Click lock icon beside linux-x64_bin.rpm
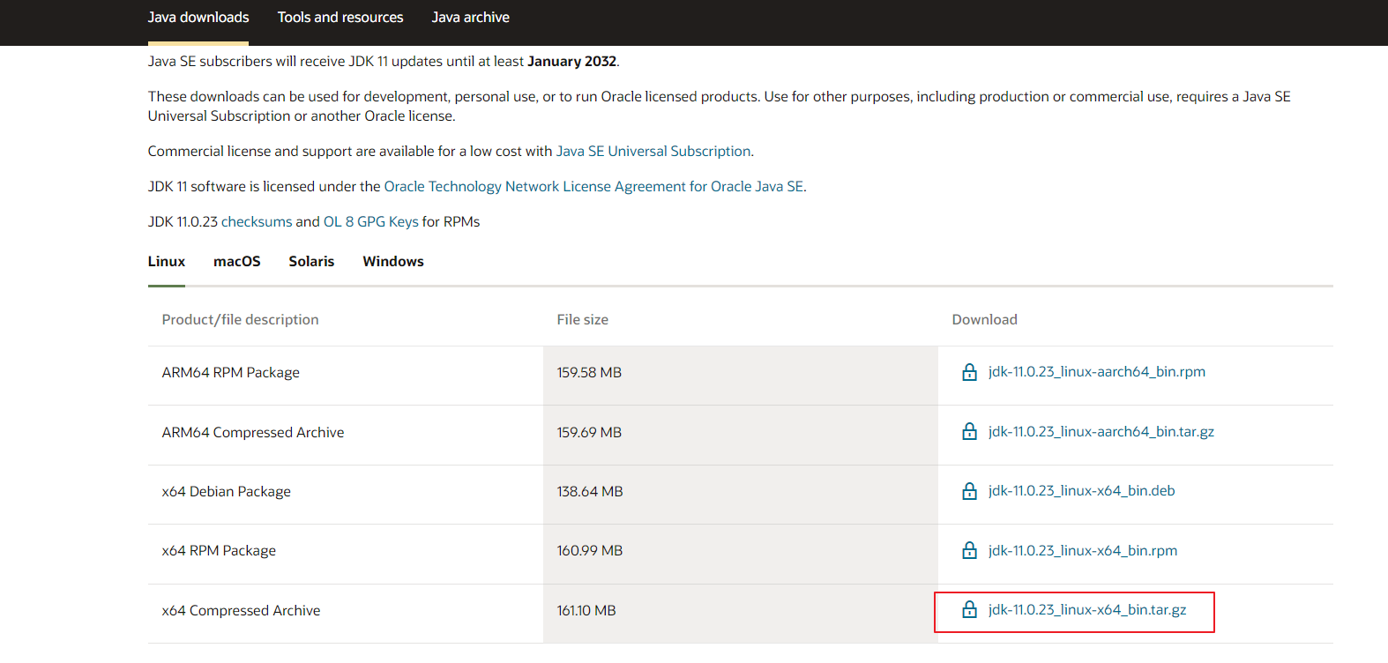1388x663 pixels. tap(969, 550)
